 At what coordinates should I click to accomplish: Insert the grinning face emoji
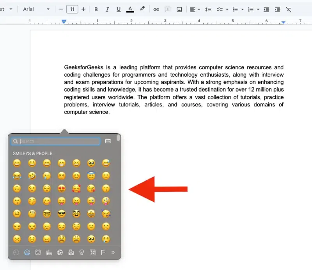pos(17,163)
